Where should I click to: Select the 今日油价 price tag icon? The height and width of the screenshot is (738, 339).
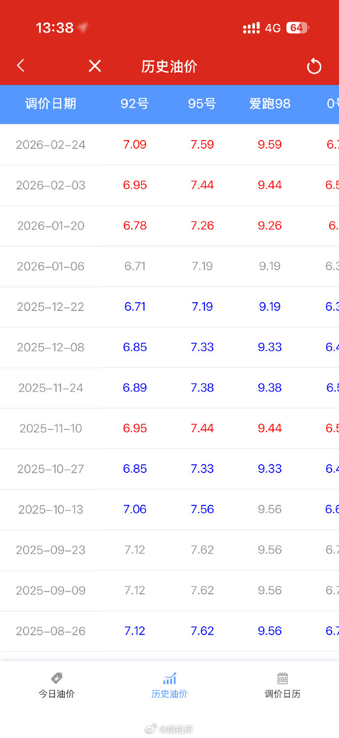pos(56,679)
